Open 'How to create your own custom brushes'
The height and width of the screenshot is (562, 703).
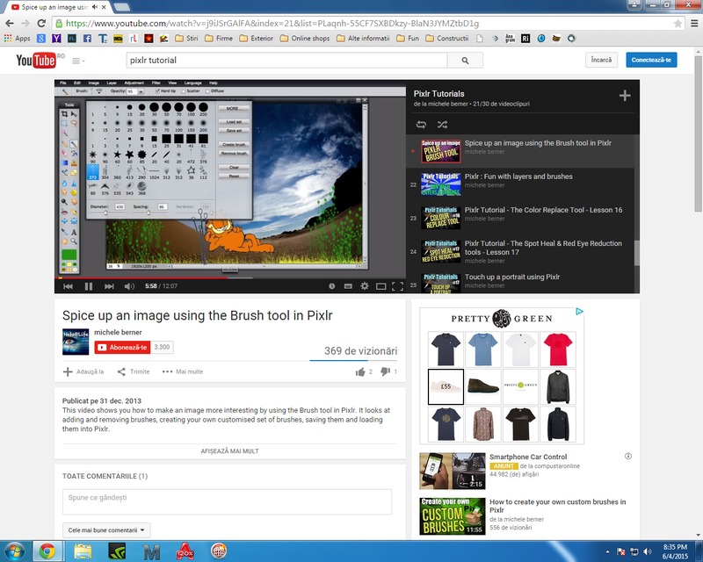point(558,506)
